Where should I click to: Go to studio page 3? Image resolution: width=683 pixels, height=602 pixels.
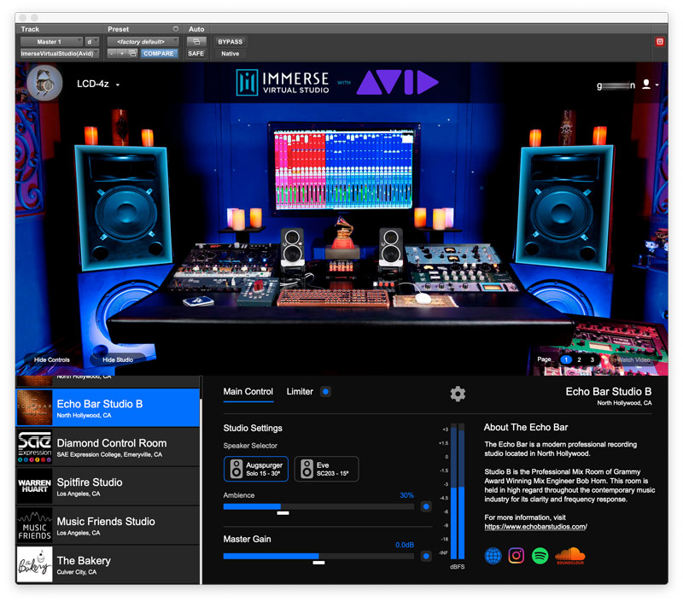(x=592, y=359)
